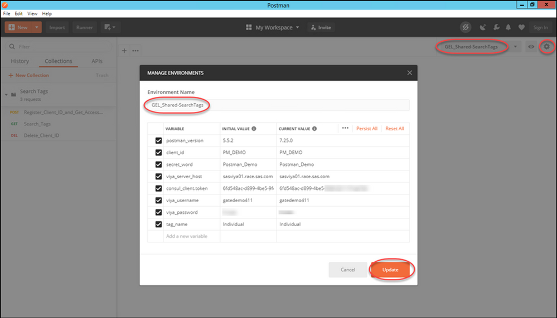This screenshot has height=318, width=557.
Task: Click the Runner button
Action: tap(85, 27)
